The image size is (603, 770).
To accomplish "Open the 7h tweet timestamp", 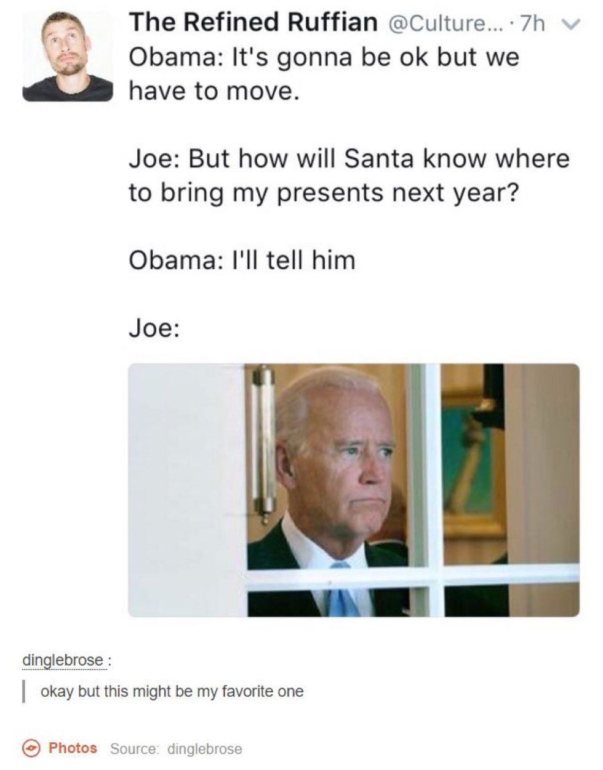I will pos(533,23).
